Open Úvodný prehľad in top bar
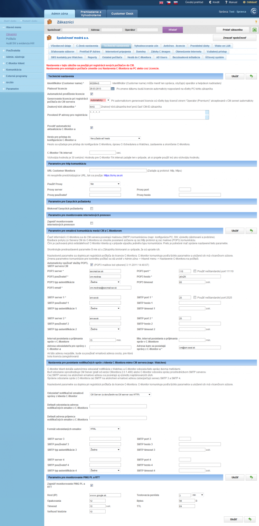259x526 pixels. coord(194,2)
